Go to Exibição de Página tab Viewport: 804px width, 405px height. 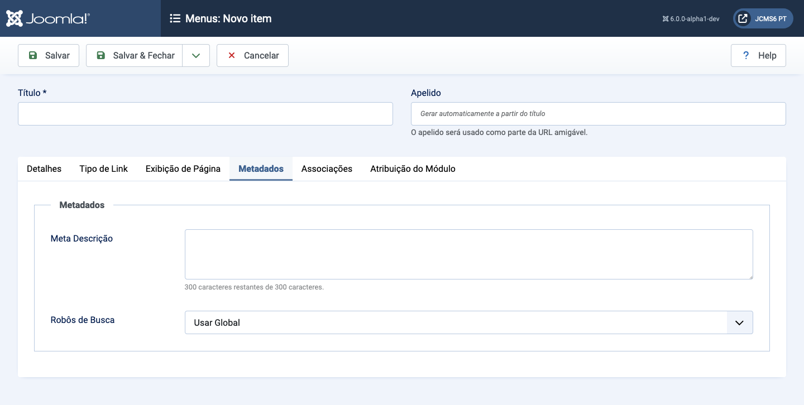pos(183,168)
